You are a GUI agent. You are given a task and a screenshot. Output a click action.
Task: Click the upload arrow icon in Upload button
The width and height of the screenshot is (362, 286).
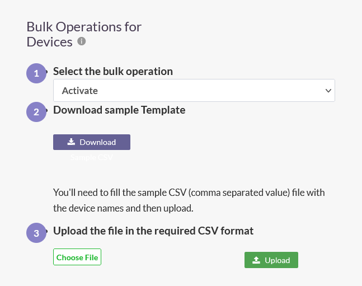256,260
